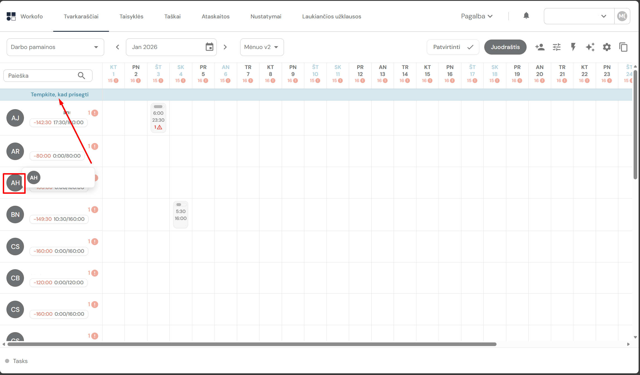This screenshot has width=640, height=375.
Task: Open schedule settings gear icon
Action: pyautogui.click(x=607, y=47)
